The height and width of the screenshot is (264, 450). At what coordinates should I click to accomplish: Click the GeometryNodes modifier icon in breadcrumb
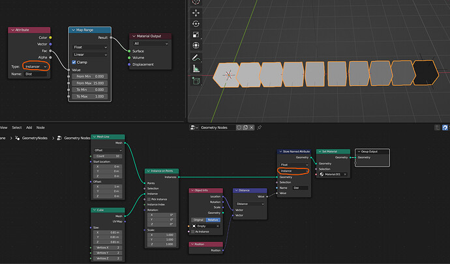coord(17,138)
